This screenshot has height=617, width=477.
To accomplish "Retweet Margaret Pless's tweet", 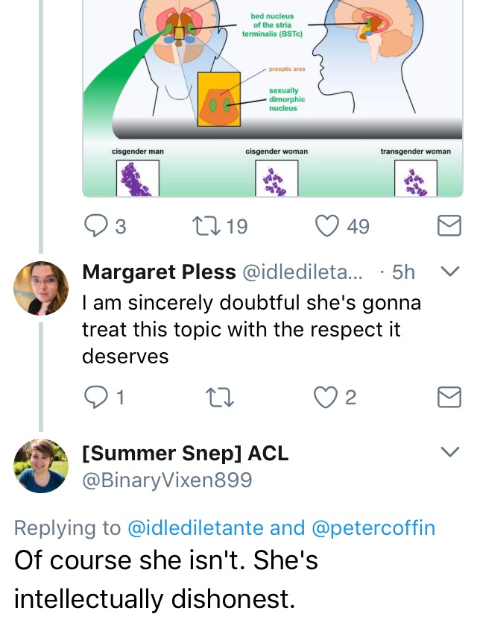I will [x=220, y=397].
